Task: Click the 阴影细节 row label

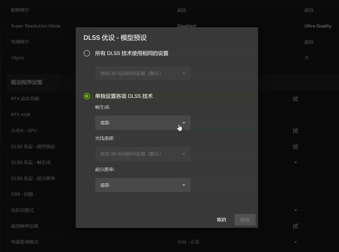Action: click(x=20, y=10)
